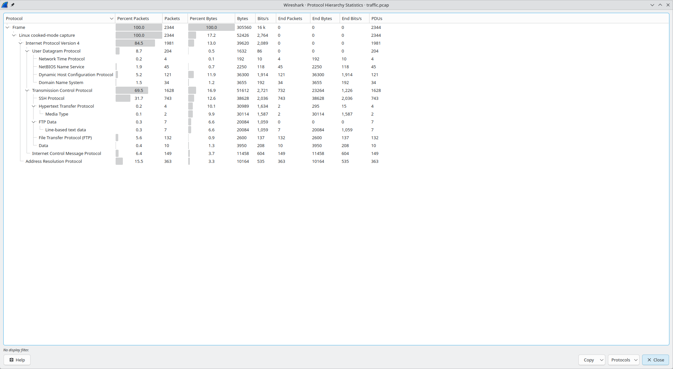The width and height of the screenshot is (673, 369).
Task: Select Address Resolution Protocol row
Action: [x=336, y=161]
